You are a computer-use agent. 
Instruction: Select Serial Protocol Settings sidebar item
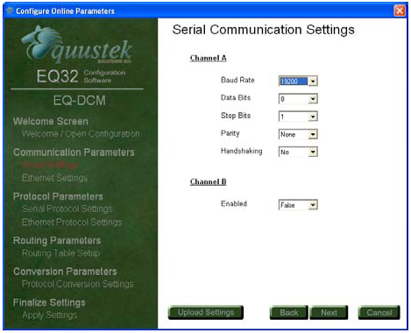pos(67,209)
